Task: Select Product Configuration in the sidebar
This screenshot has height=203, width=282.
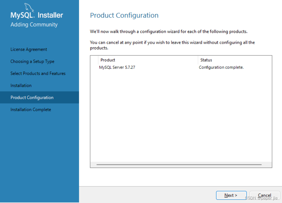Action: coord(39,97)
